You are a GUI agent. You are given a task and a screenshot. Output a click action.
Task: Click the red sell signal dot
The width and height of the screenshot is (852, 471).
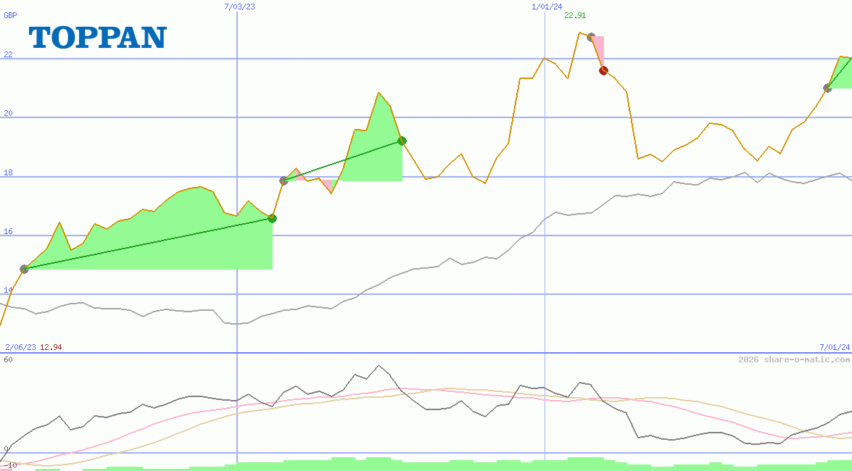[x=603, y=70]
